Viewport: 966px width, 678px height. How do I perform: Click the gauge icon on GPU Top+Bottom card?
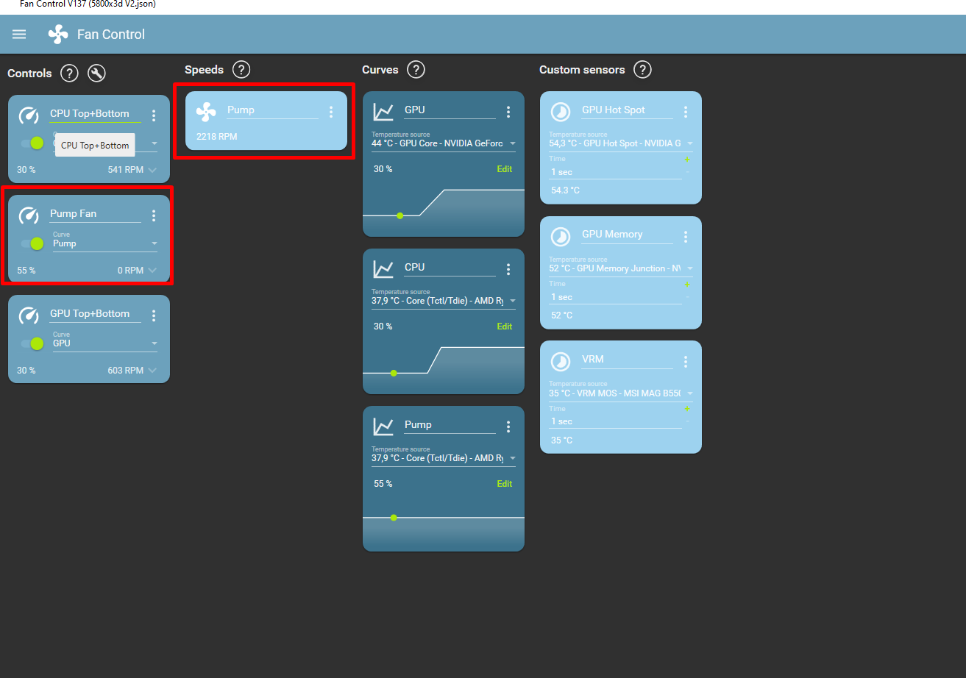[x=29, y=315]
